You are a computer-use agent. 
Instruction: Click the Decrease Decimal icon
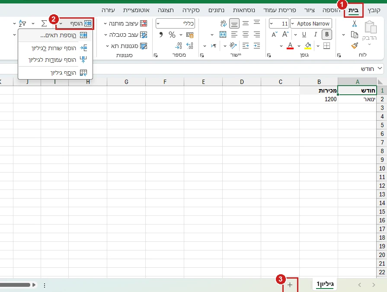tap(179, 46)
